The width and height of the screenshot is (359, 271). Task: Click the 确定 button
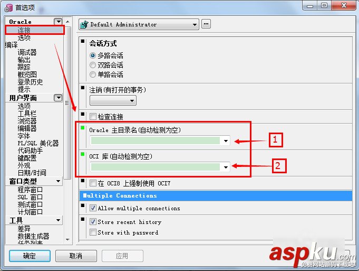pyautogui.click(x=30, y=256)
